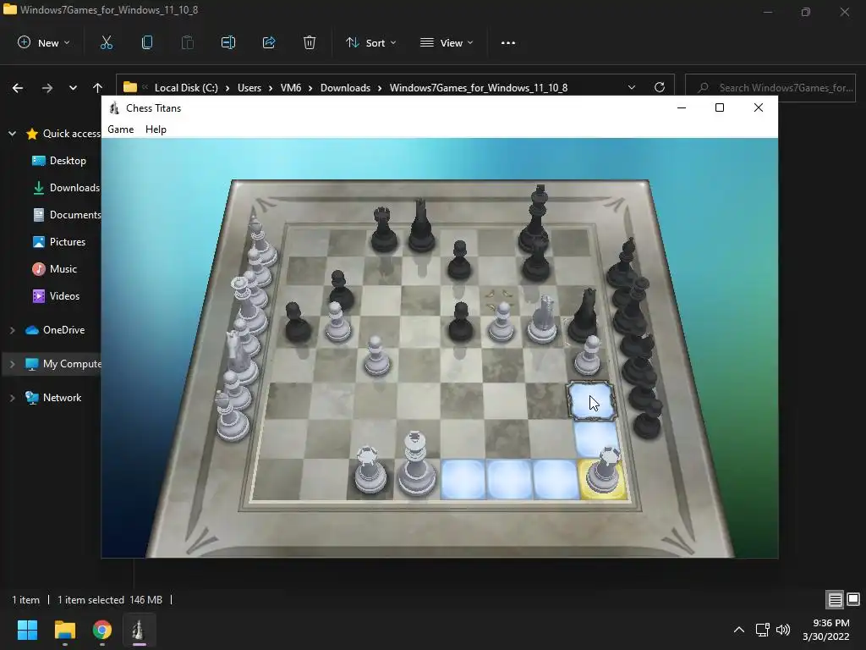This screenshot has width=866, height=650.
Task: Click the Rename icon in File Explorer toolbar
Action: (x=228, y=42)
